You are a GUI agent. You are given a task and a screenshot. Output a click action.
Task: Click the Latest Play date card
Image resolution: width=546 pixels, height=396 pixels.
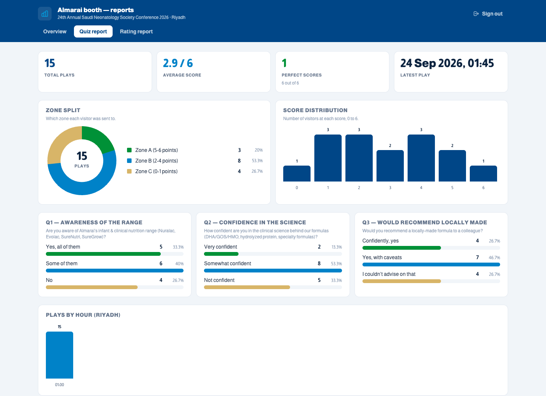(451, 72)
